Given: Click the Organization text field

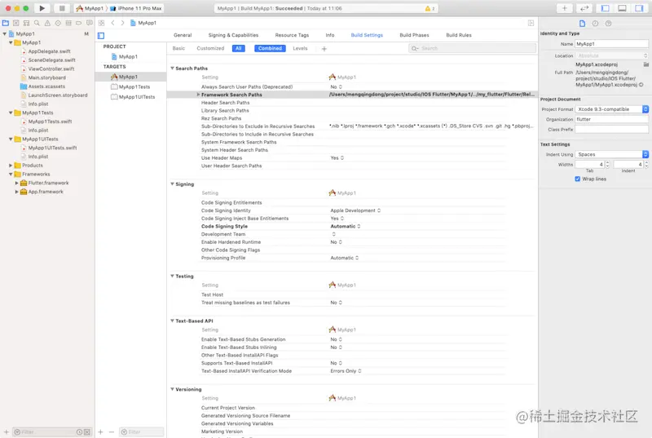Looking at the screenshot, I should pos(612,119).
